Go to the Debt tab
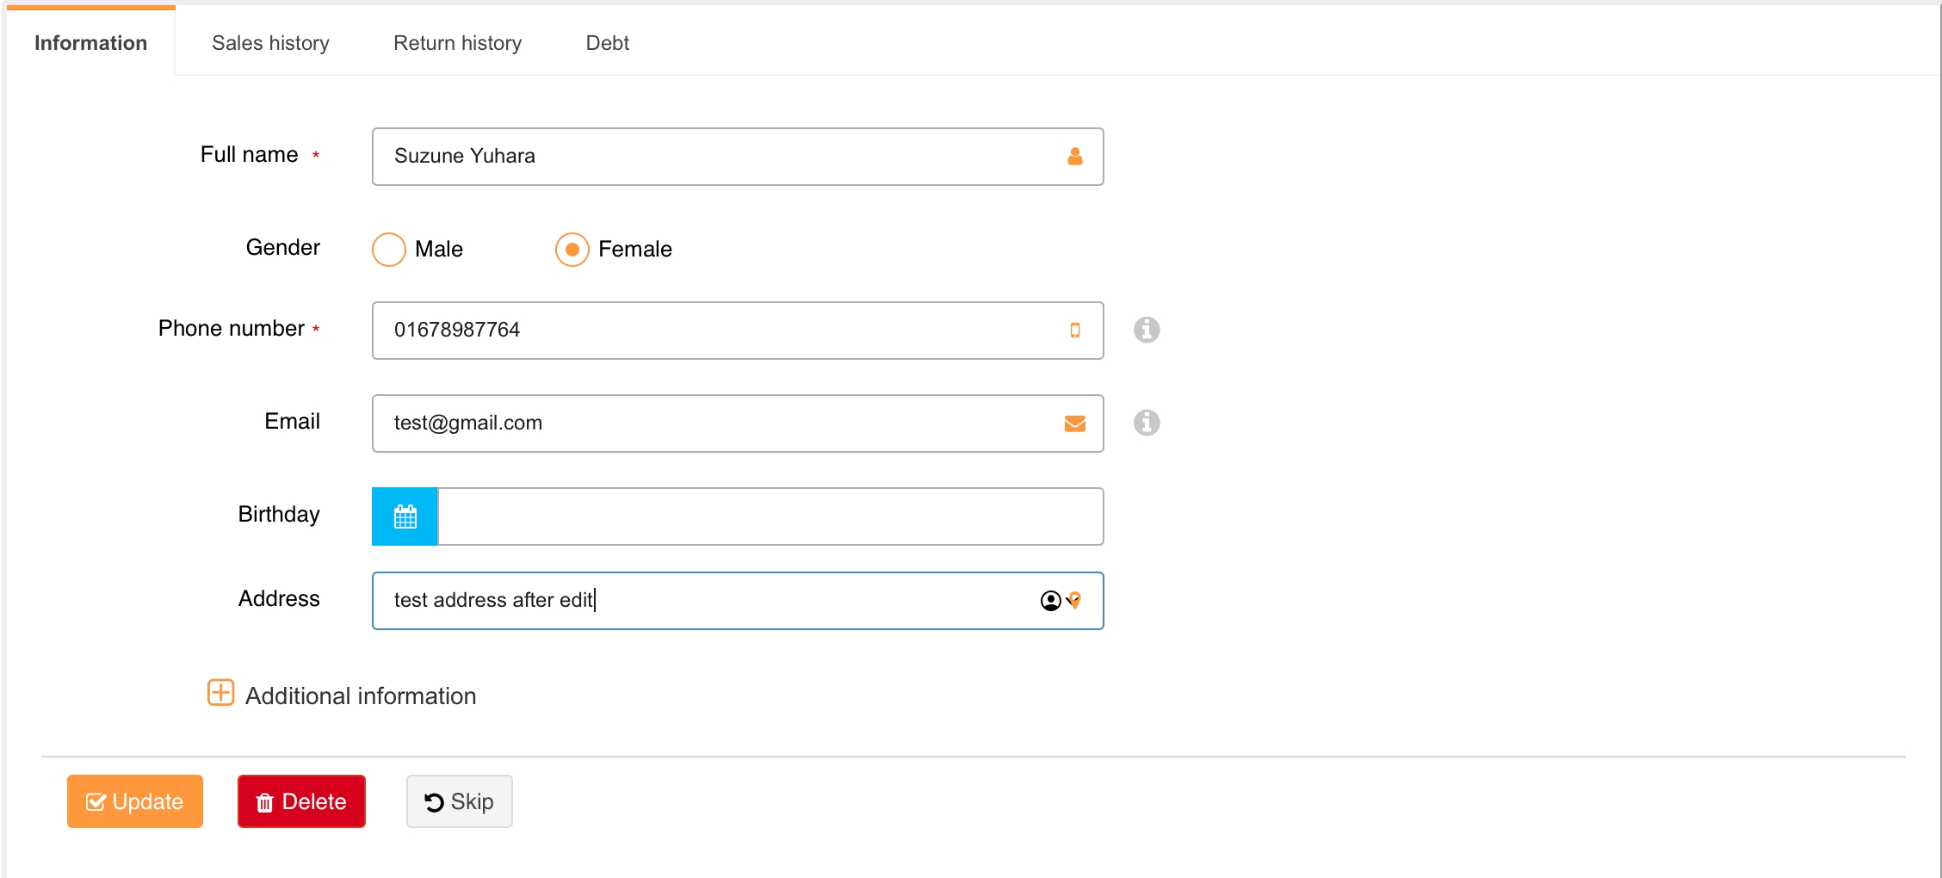Screen dimensions: 1942x878 (x=607, y=43)
